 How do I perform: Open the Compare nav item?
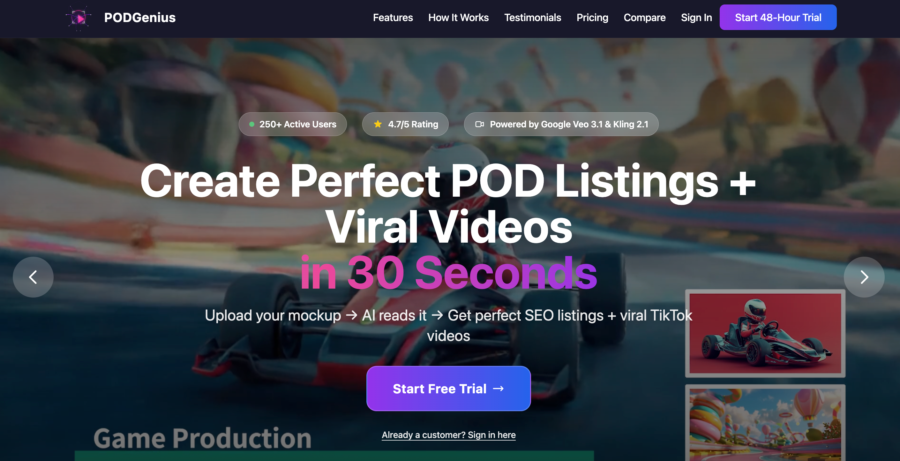pyautogui.click(x=645, y=18)
